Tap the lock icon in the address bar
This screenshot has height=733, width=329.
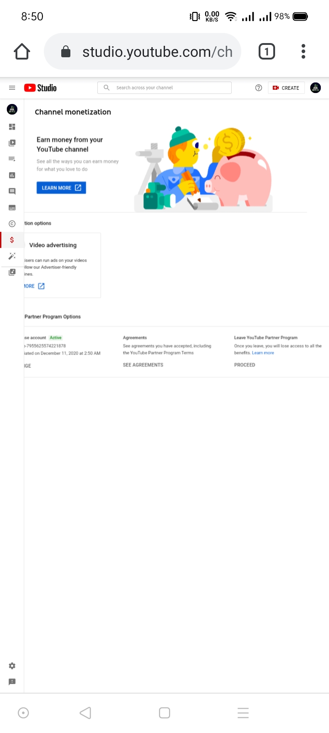(x=66, y=51)
